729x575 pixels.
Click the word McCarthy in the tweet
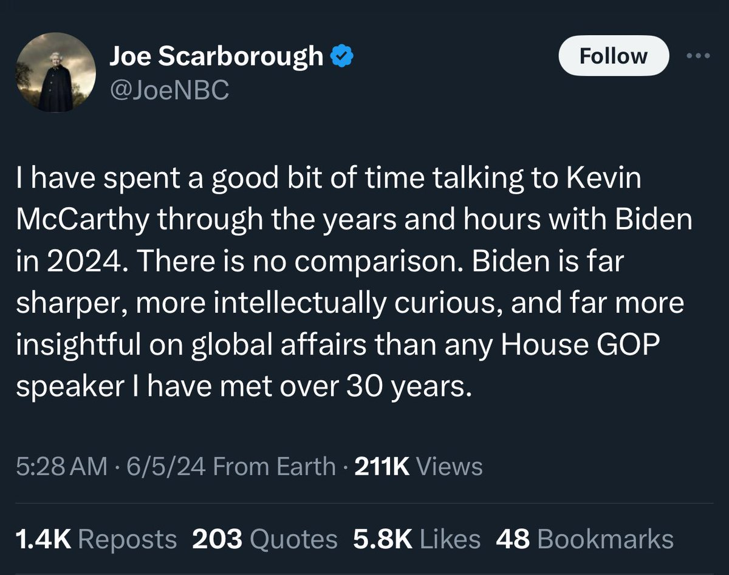[81, 220]
